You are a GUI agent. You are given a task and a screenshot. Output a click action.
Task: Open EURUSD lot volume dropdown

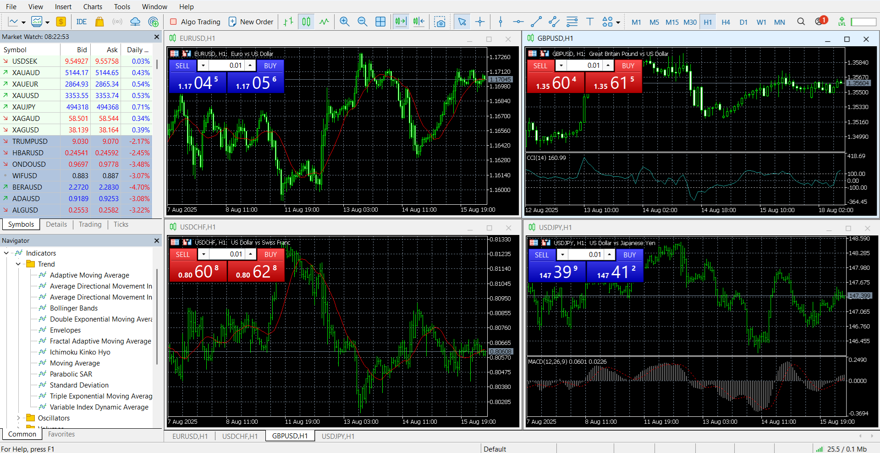[203, 65]
